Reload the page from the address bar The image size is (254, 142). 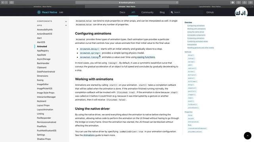point(177,2)
